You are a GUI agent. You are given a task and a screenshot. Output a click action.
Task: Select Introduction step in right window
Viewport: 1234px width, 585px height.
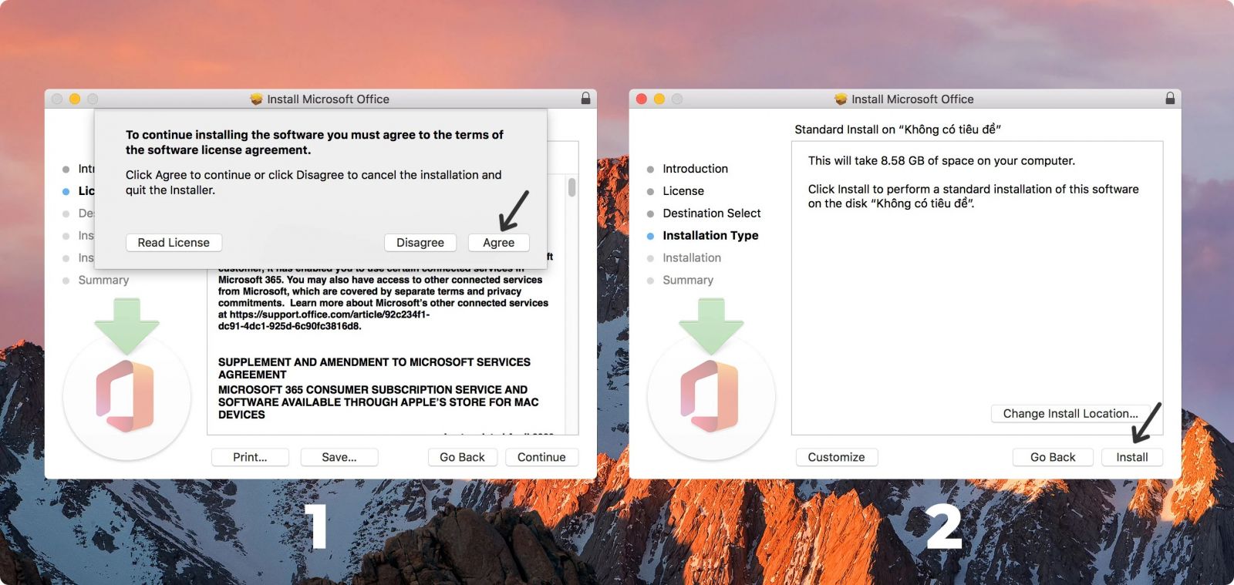coord(695,169)
